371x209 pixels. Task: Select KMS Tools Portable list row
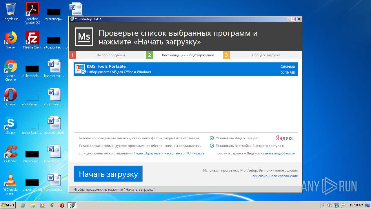[x=186, y=69]
